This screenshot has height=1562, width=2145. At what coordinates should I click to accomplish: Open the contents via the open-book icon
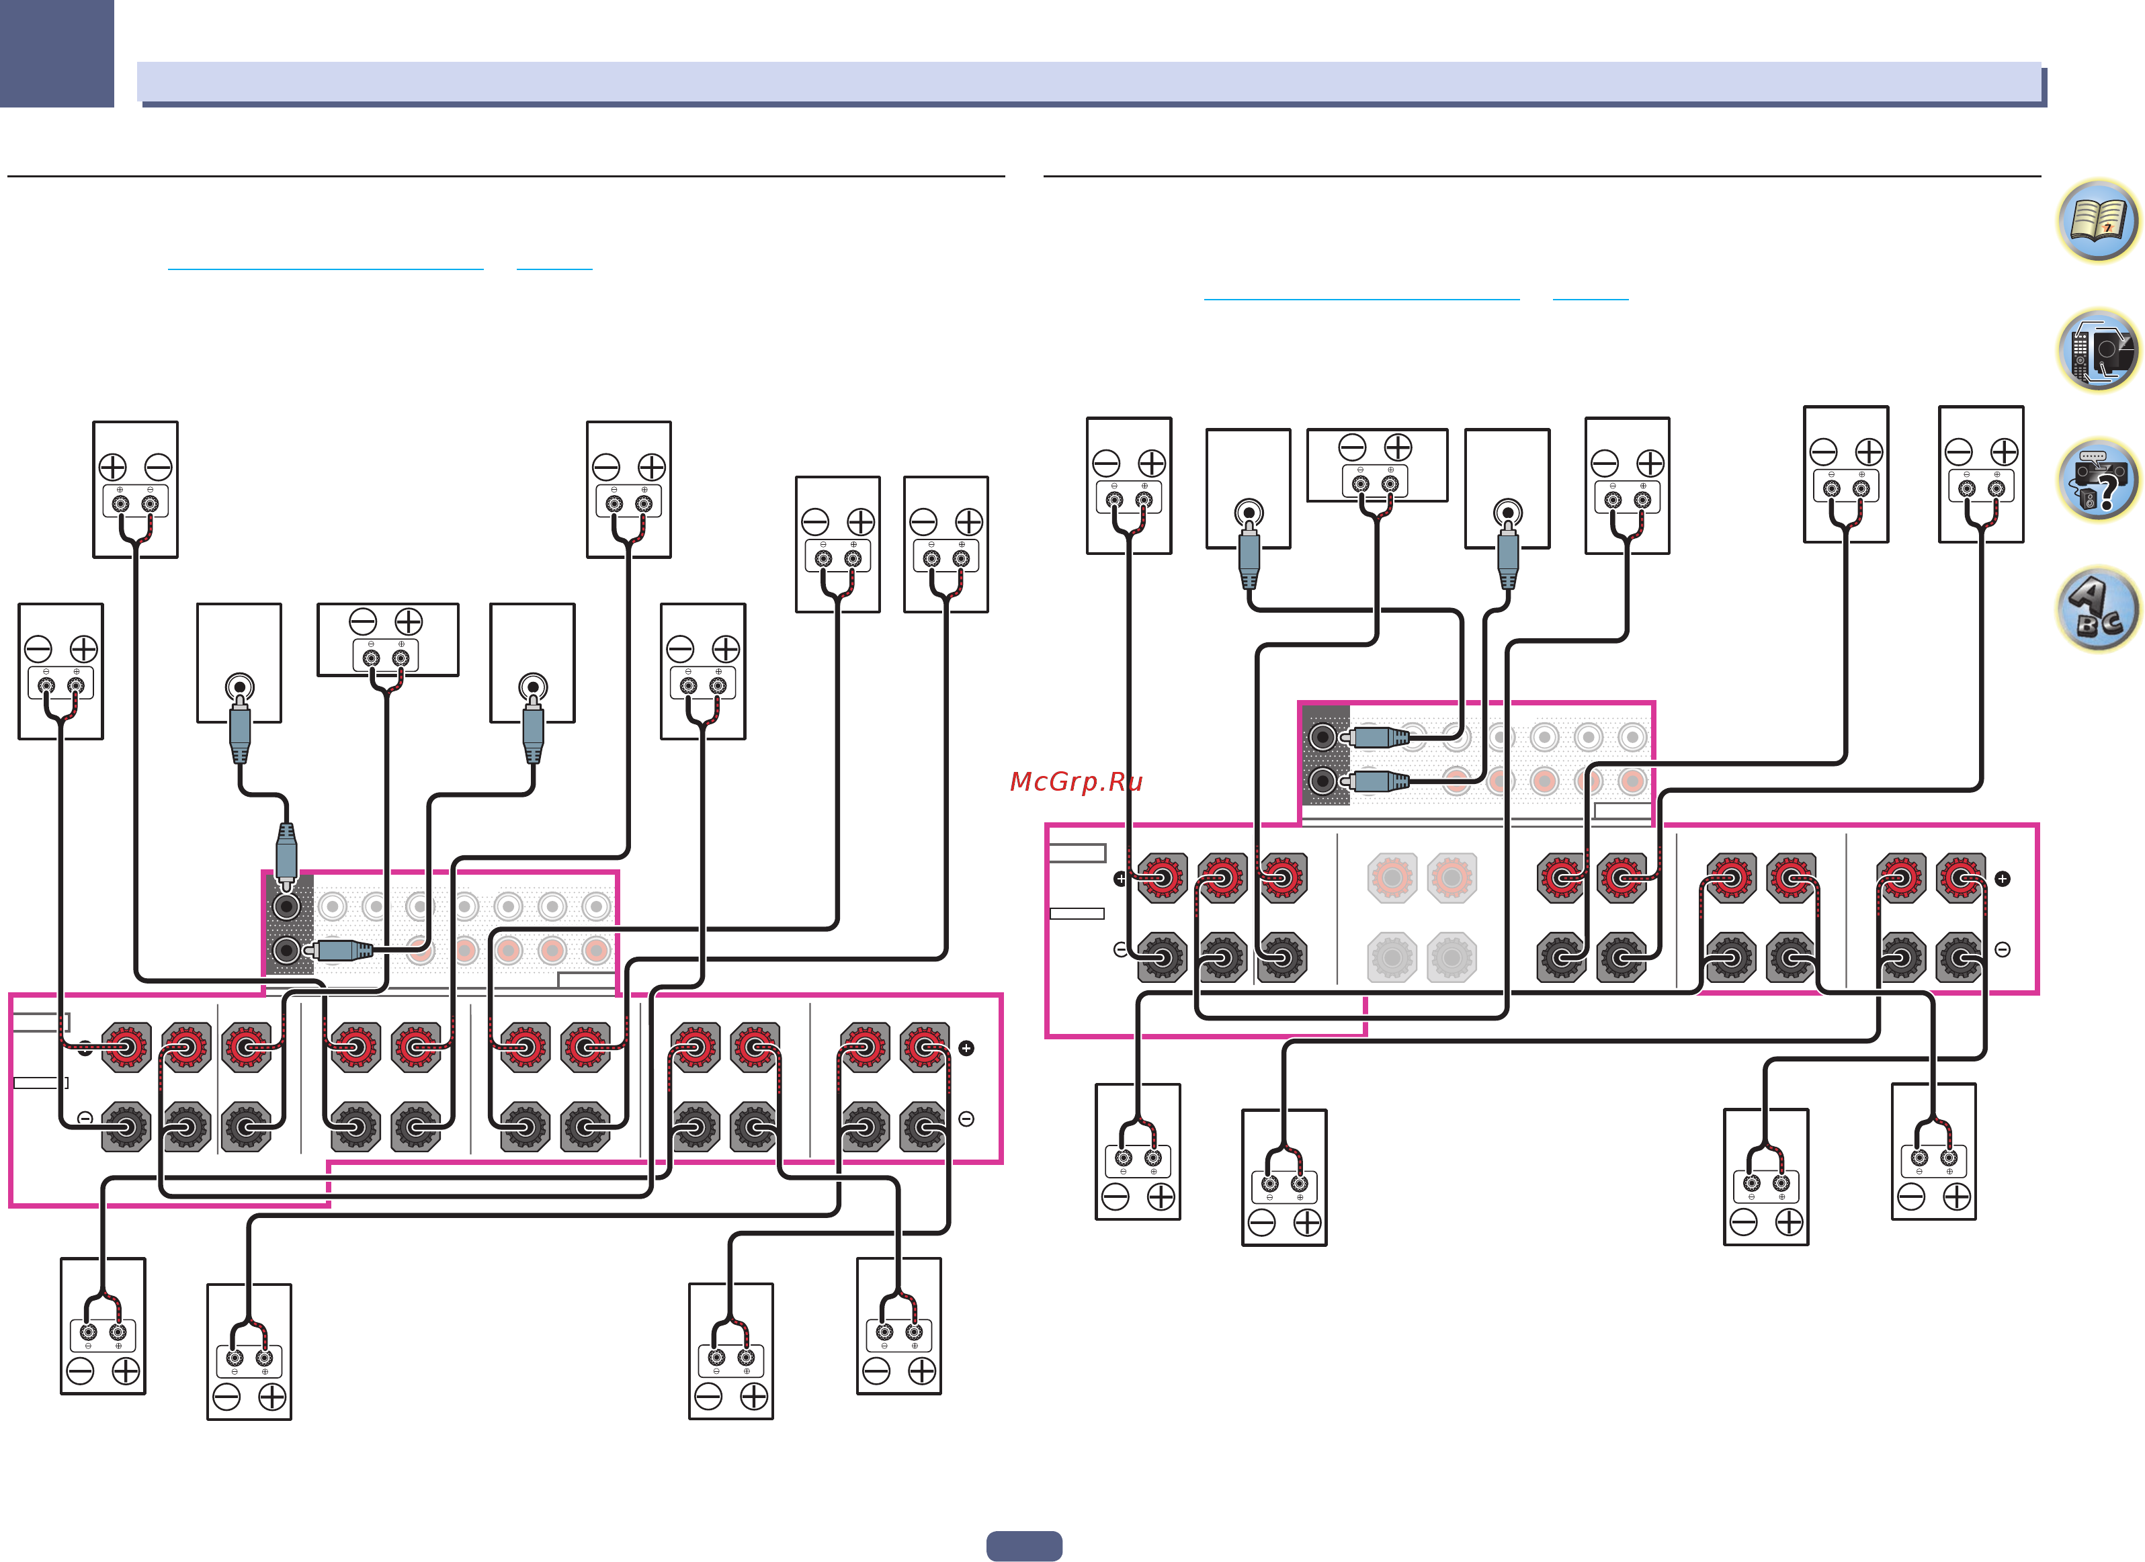click(x=2098, y=220)
